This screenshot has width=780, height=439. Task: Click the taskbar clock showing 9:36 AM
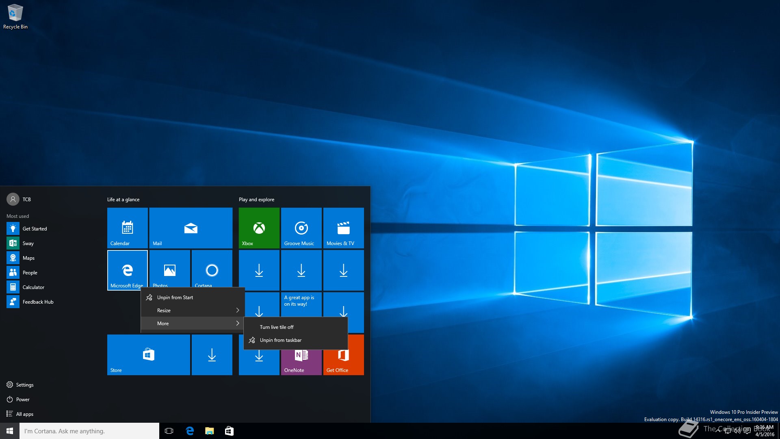pyautogui.click(x=765, y=431)
